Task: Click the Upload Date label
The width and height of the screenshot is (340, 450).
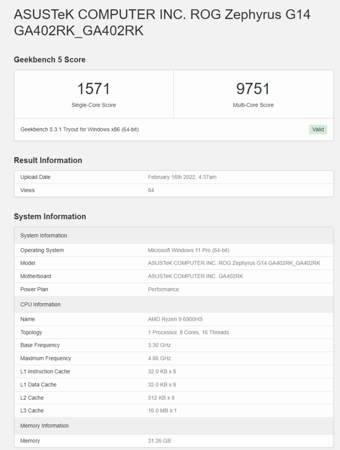Action: pos(35,177)
